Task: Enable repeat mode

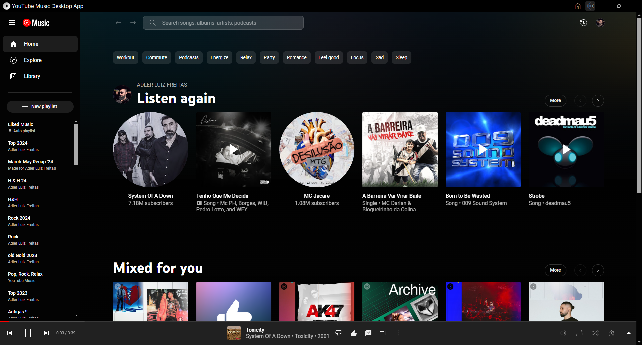Action: tap(579, 333)
